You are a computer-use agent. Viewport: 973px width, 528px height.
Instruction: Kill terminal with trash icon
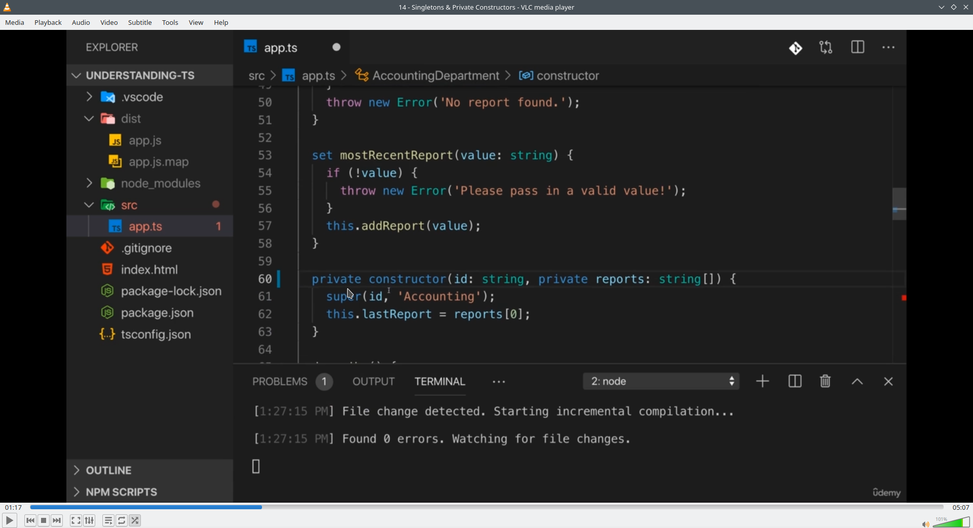(826, 382)
